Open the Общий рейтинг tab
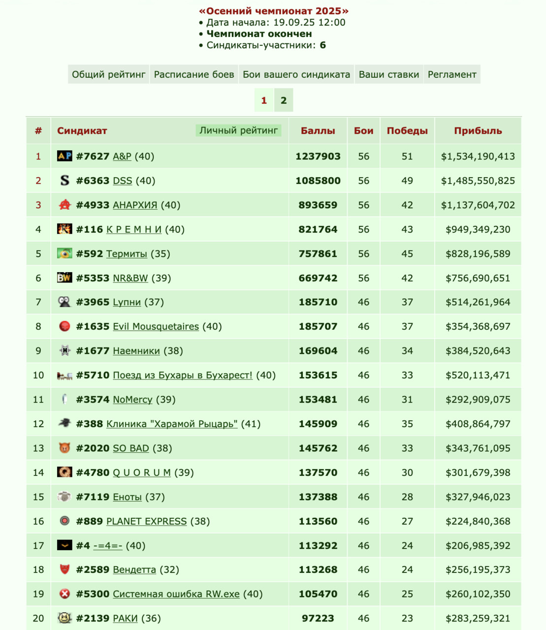 click(x=109, y=74)
